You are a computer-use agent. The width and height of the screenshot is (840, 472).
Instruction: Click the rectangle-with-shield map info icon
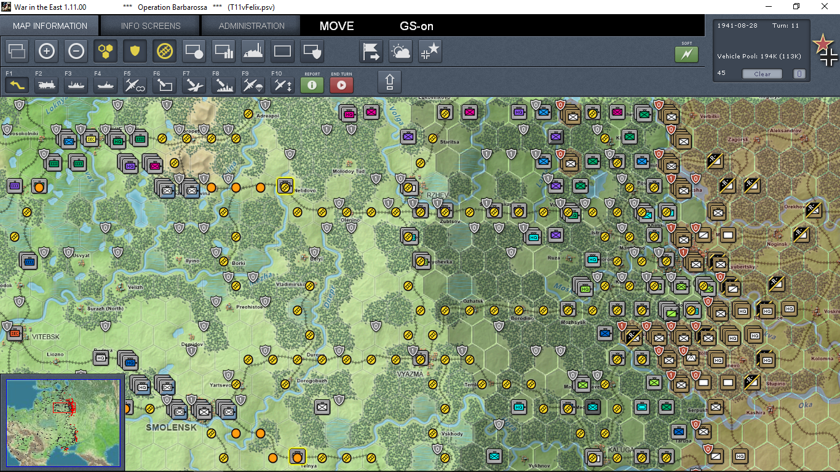pyautogui.click(x=312, y=52)
